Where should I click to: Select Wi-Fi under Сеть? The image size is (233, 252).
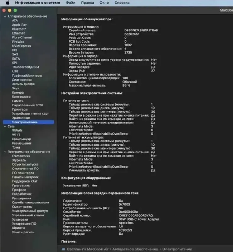point(16,135)
